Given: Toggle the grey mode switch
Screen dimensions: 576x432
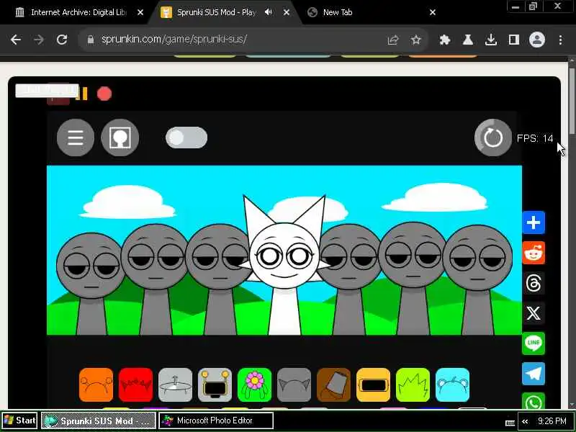Looking at the screenshot, I should pos(186,138).
